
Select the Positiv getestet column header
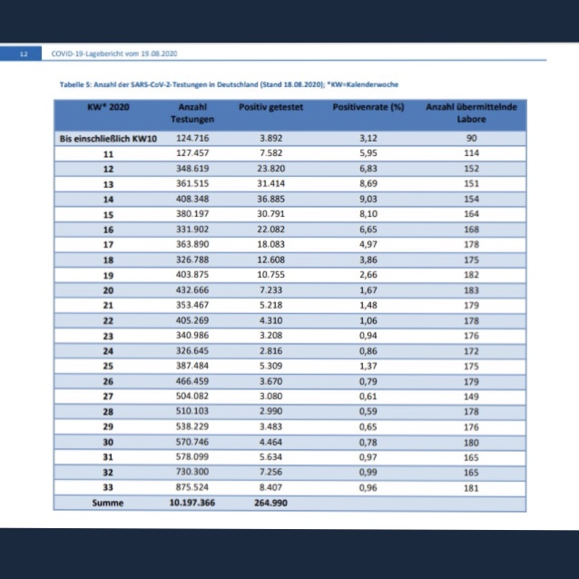[270, 107]
